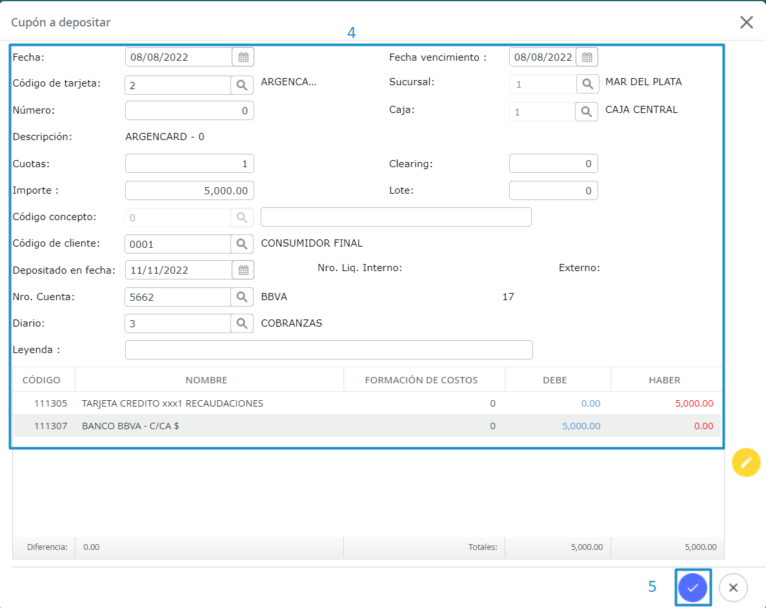This screenshot has width=766, height=608.
Task: Confirm with the blue checkmark button
Action: click(x=692, y=587)
